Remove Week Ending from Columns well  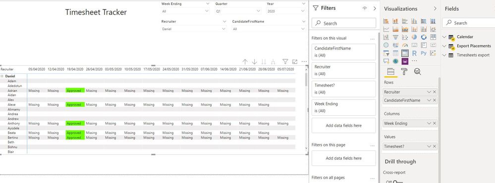pyautogui.click(x=435, y=124)
